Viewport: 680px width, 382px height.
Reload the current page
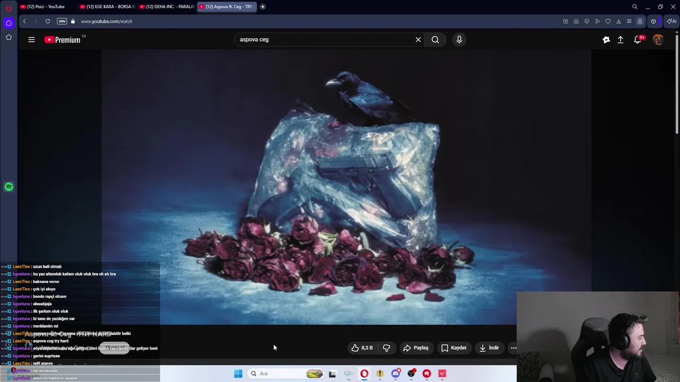(x=48, y=21)
